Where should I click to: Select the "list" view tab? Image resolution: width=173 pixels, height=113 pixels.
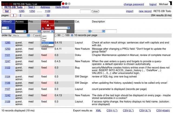[x=7, y=11]
